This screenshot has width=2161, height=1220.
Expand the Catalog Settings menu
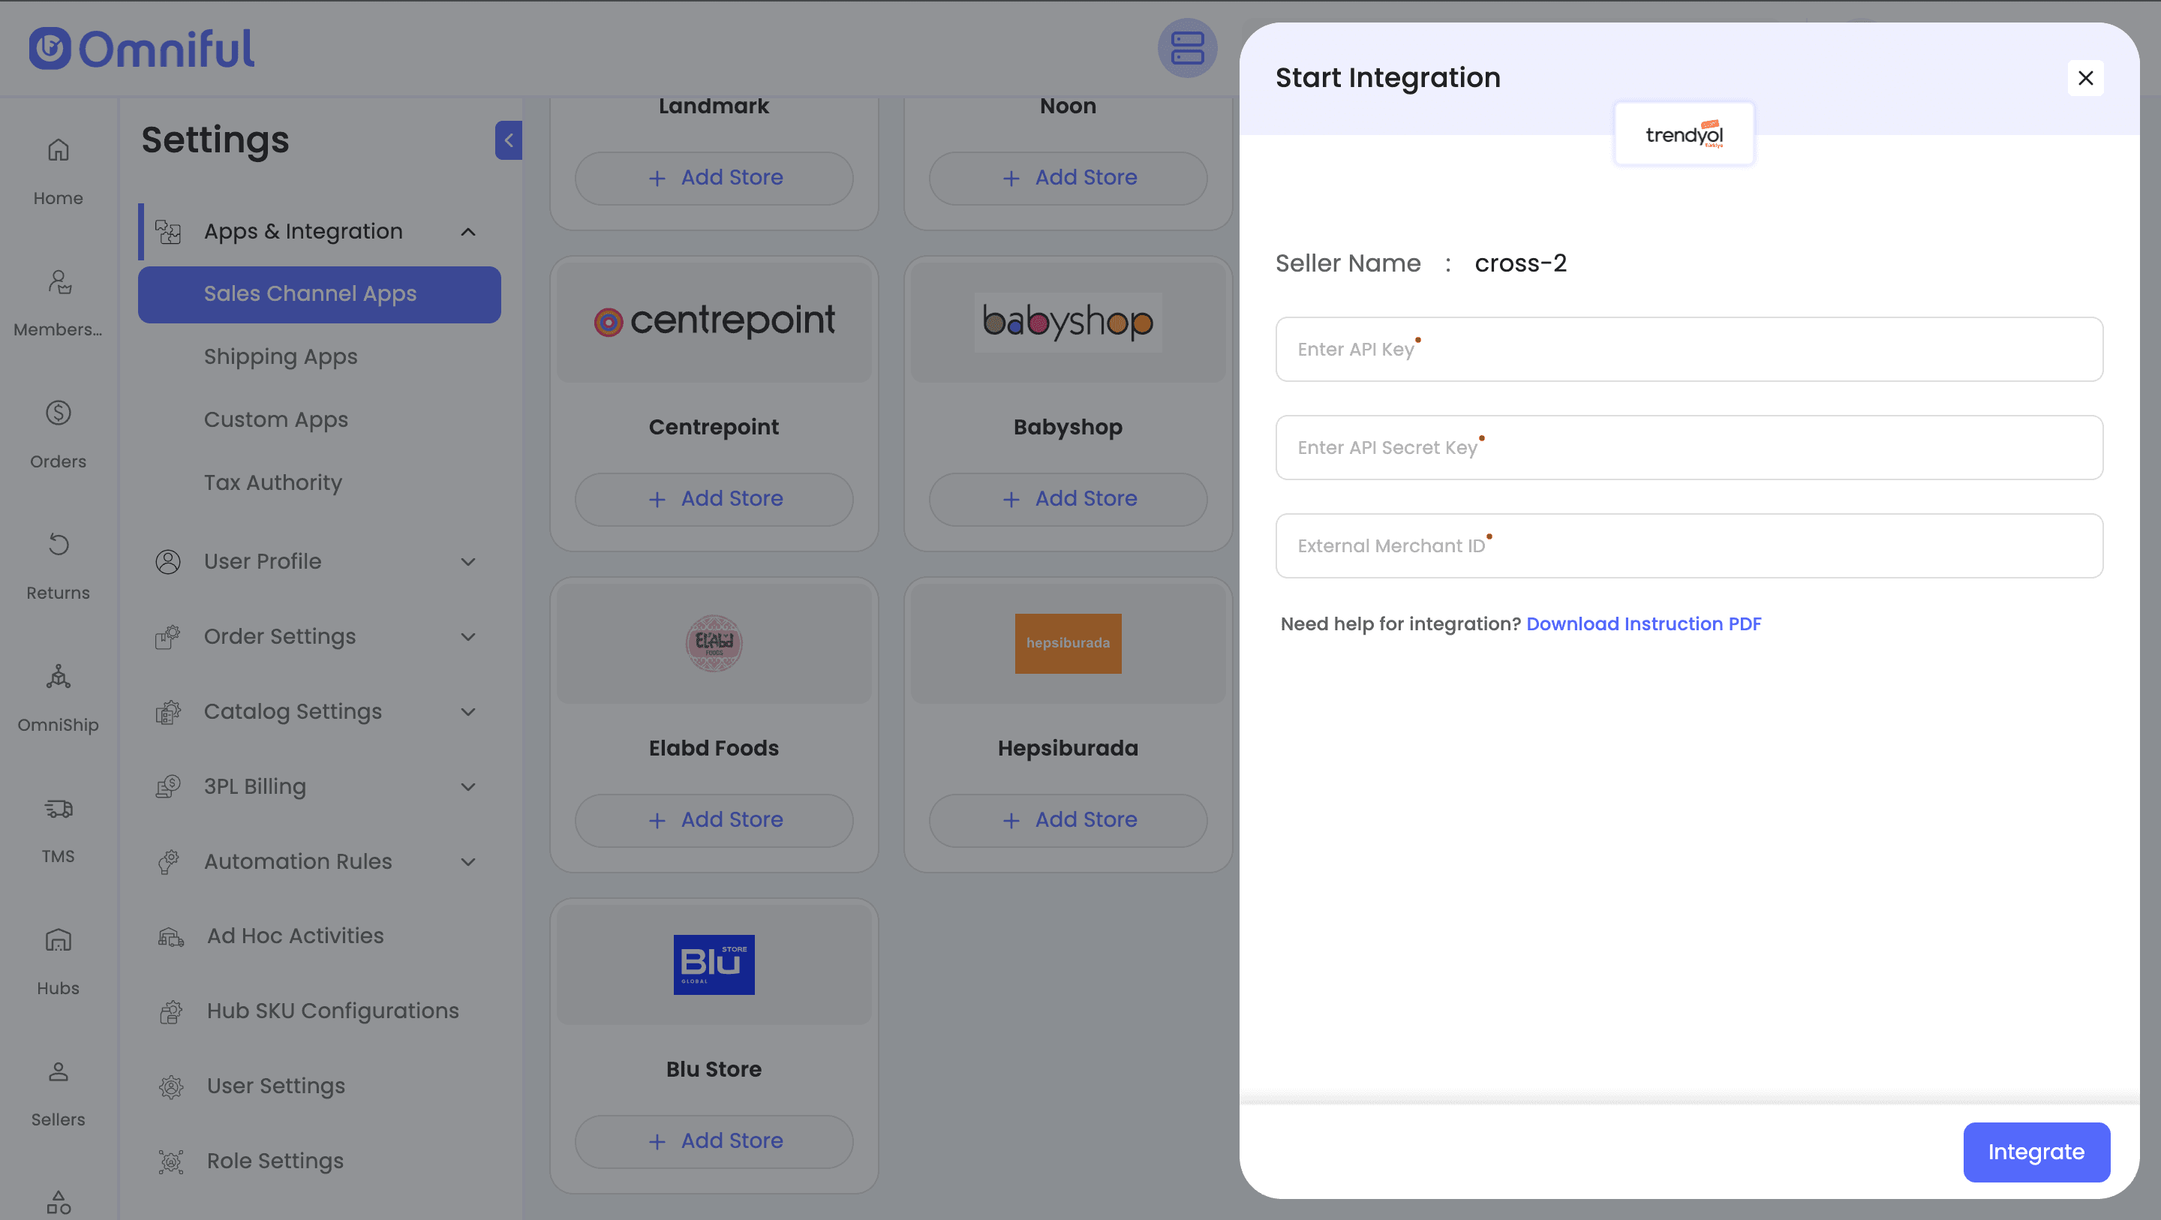468,711
